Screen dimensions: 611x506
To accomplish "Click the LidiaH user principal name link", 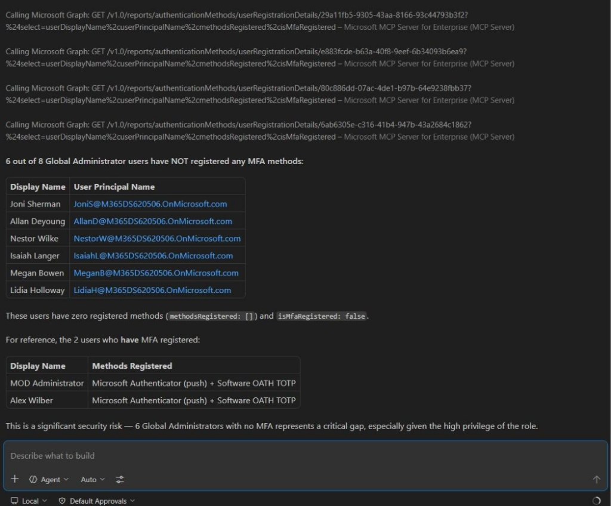I will 152,291.
